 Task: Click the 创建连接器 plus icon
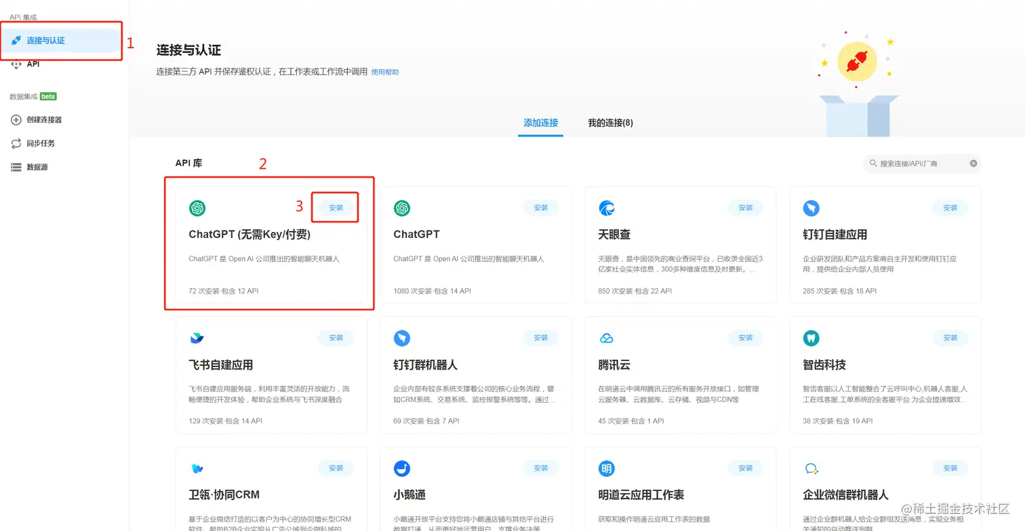[16, 120]
